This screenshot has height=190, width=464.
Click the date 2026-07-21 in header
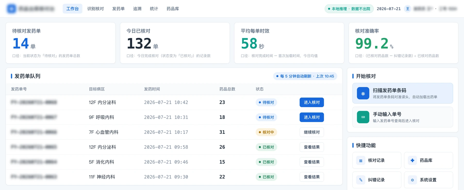click(389, 9)
